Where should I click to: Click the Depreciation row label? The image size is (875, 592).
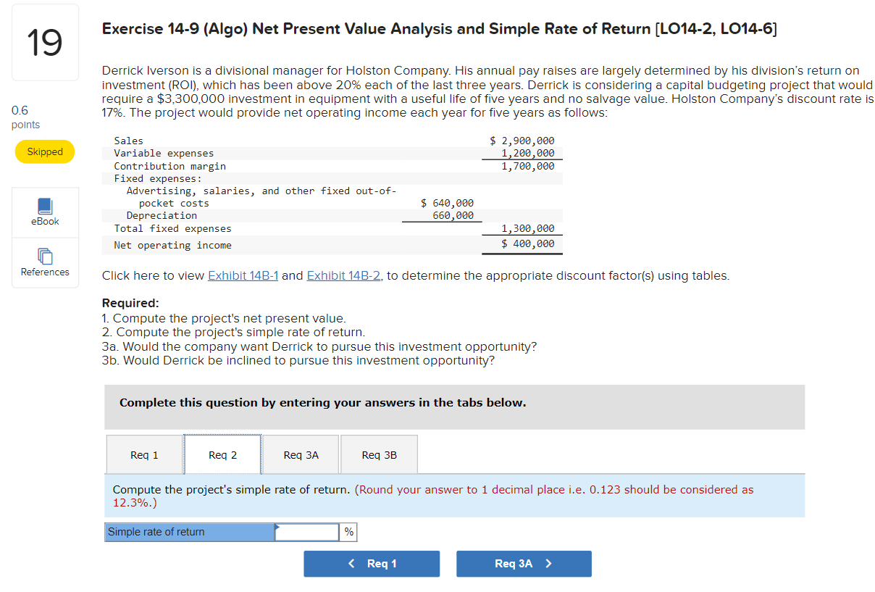click(162, 215)
